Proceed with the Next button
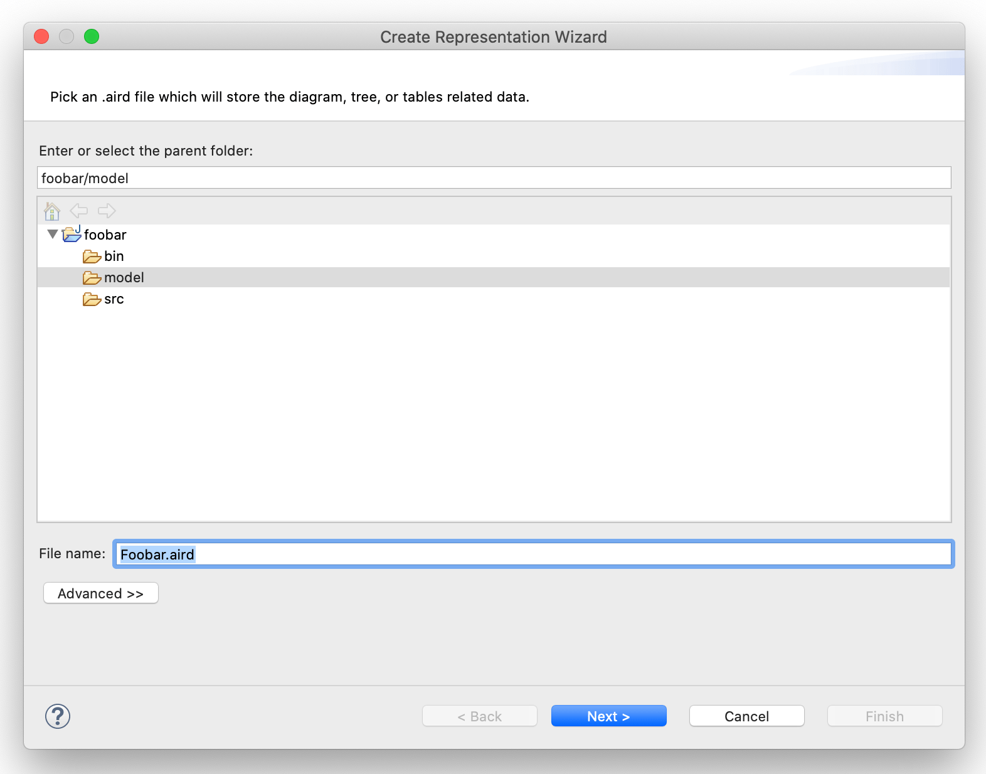 click(x=608, y=716)
